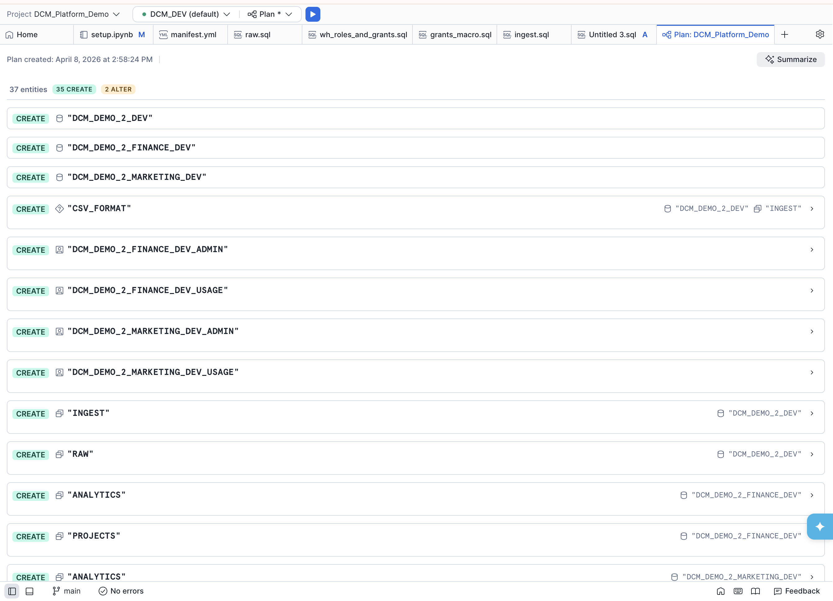
Task: Open the settings gear icon
Action: 820,34
